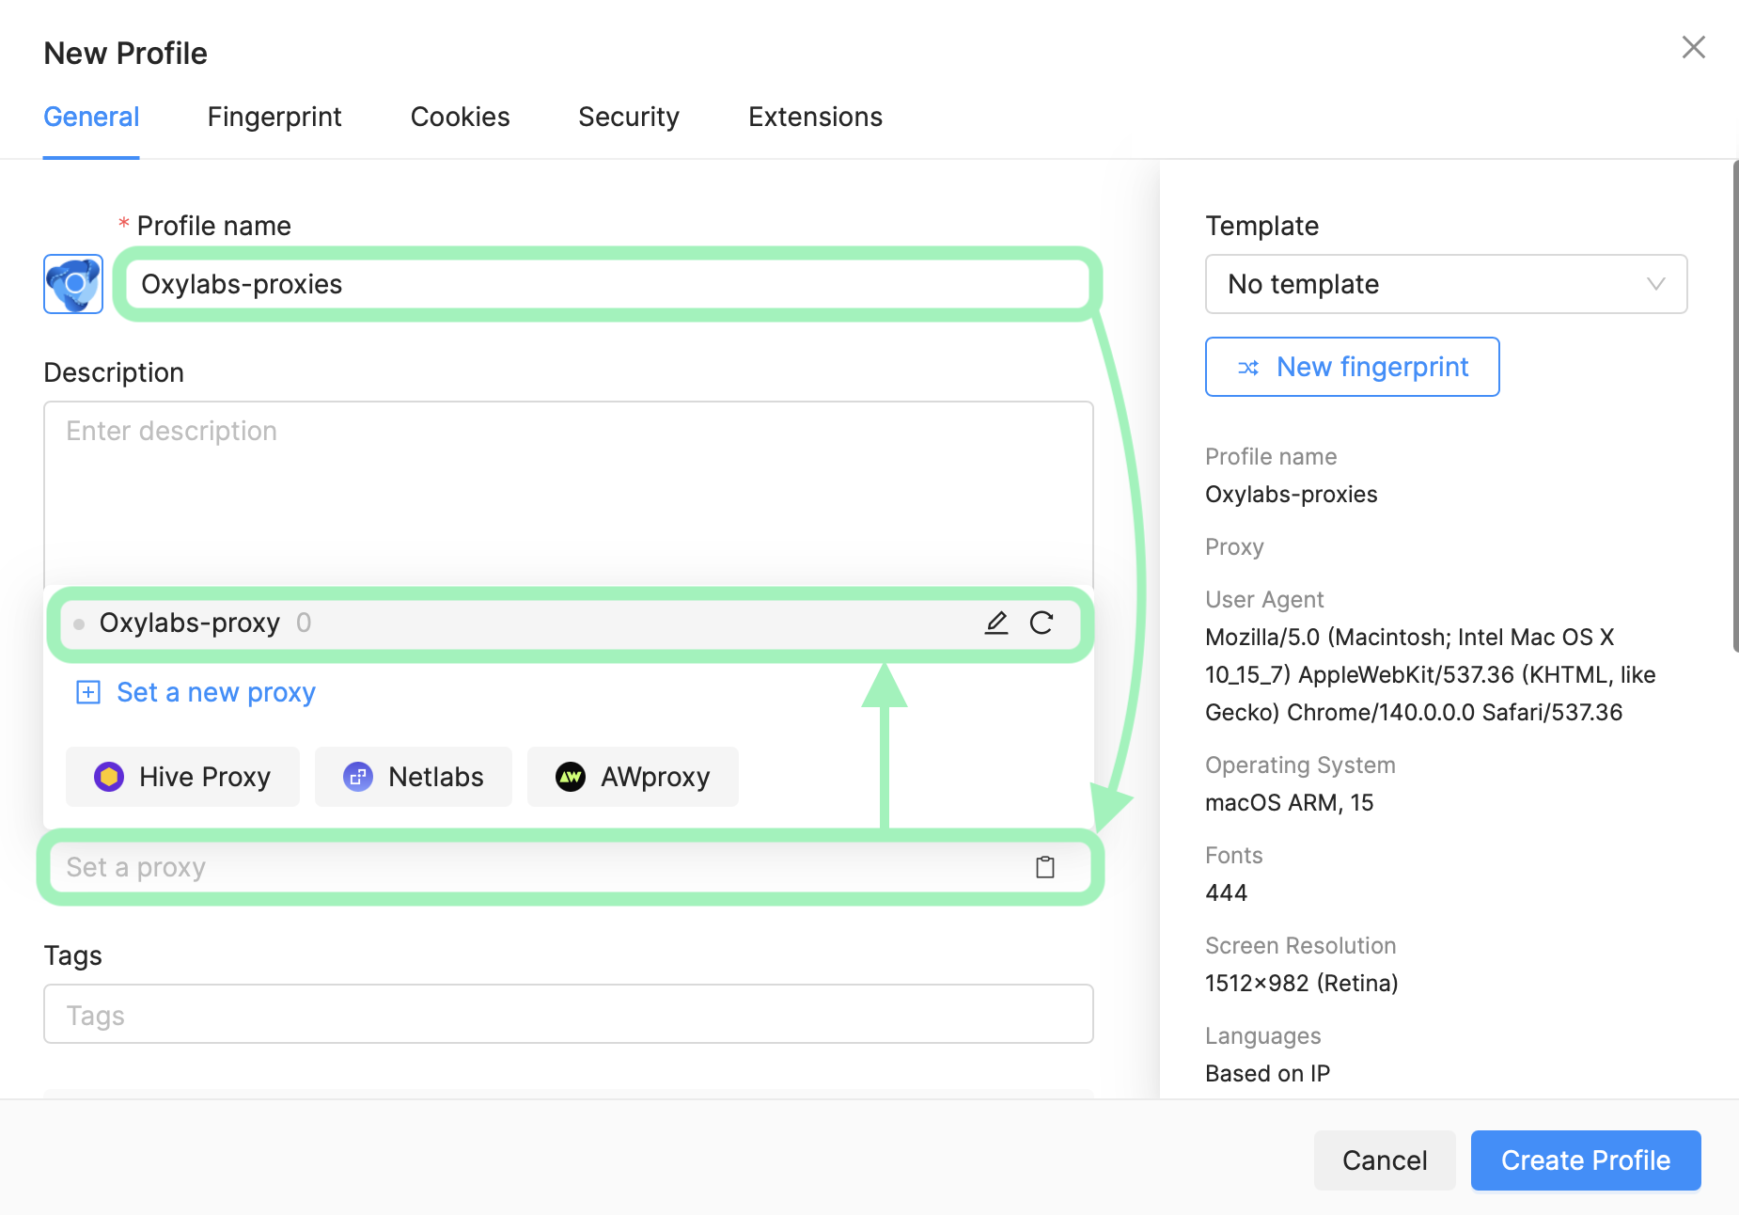Open the Cookies tab
Screen dimensions: 1739x1215
pyautogui.click(x=460, y=117)
